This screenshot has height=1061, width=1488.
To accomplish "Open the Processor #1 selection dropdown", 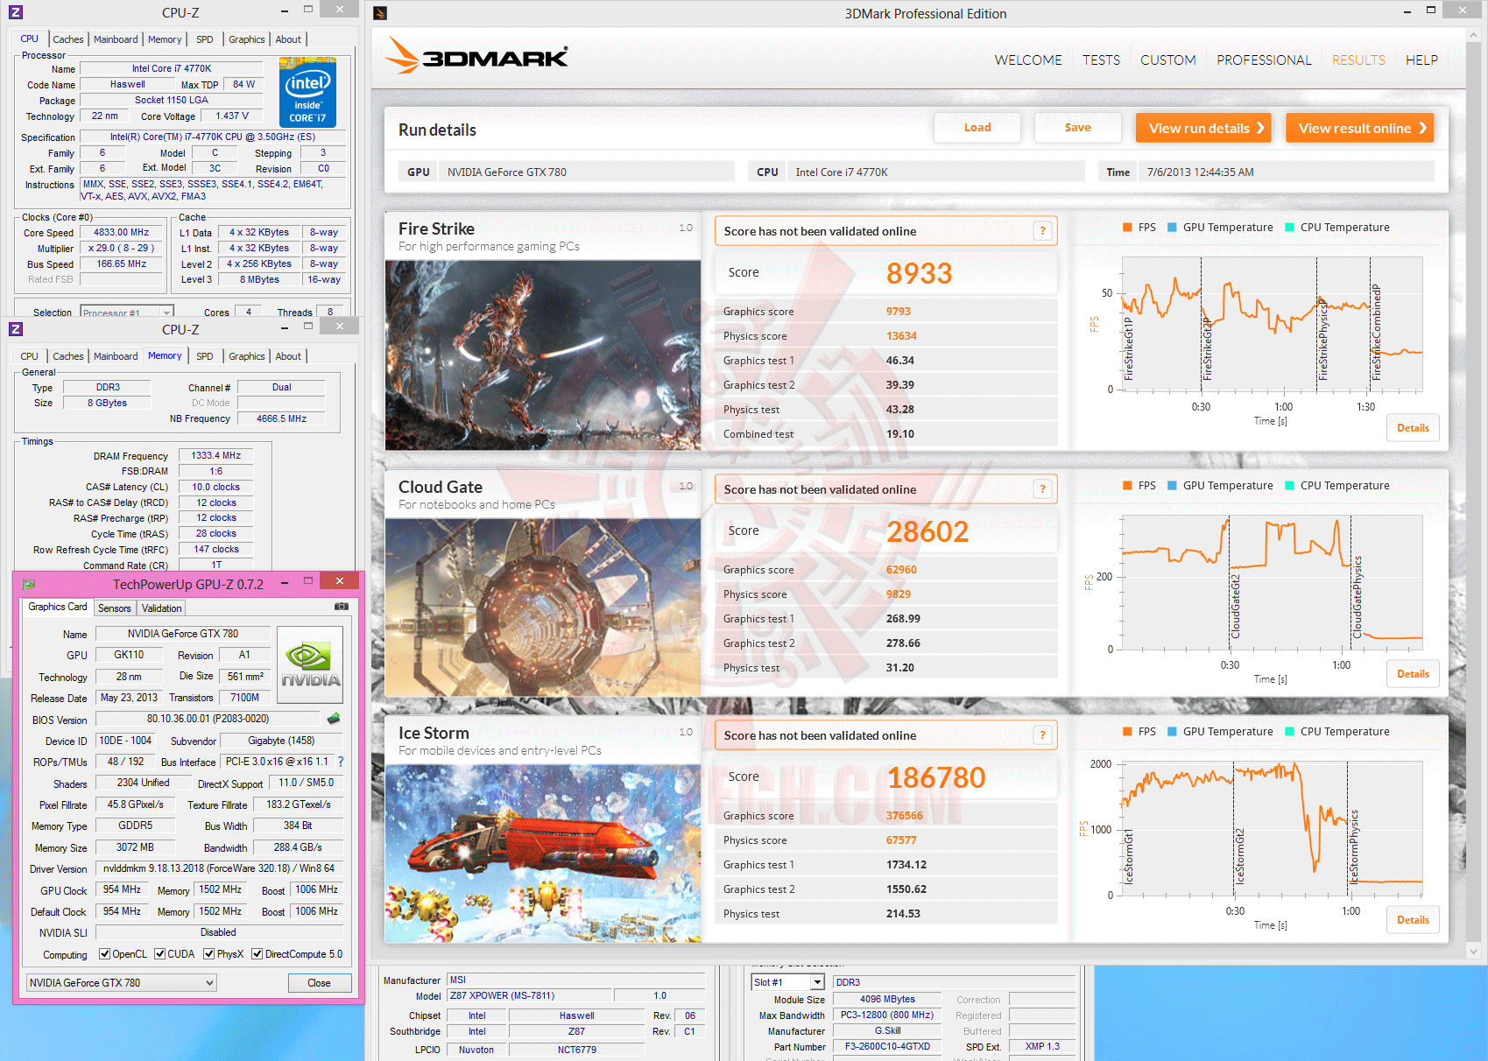I will [127, 312].
